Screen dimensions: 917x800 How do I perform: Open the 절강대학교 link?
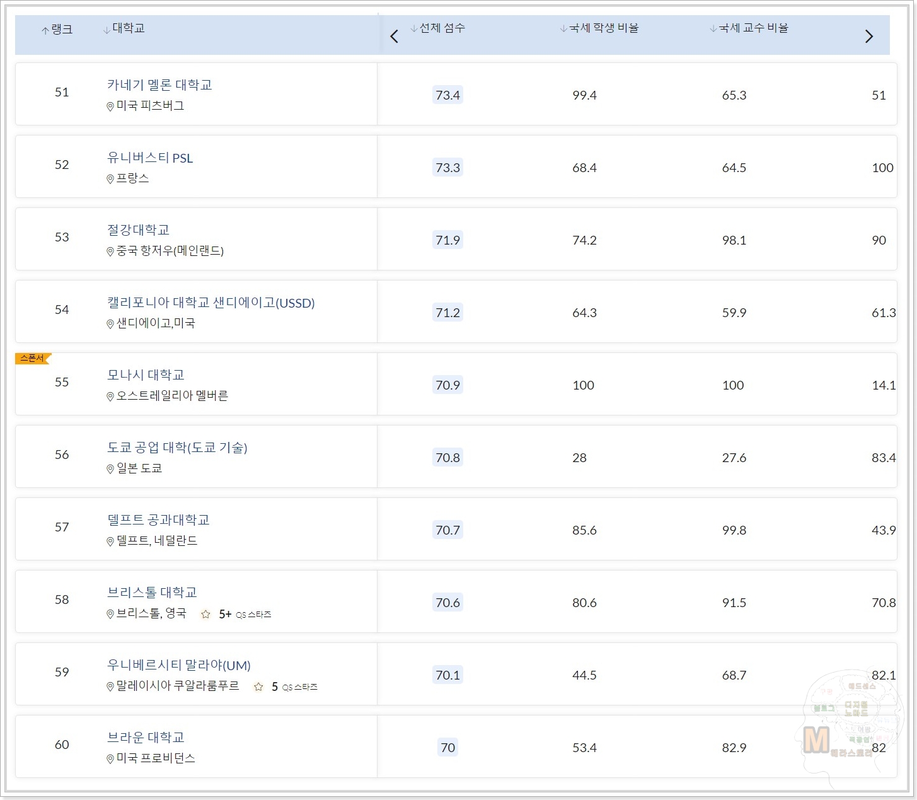pos(138,230)
